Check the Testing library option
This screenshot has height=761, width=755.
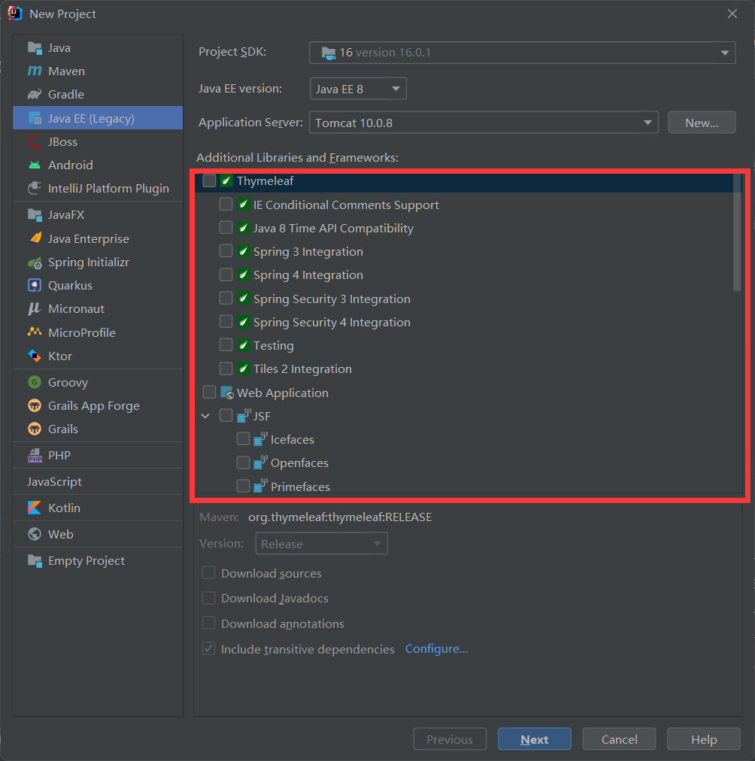(x=226, y=344)
